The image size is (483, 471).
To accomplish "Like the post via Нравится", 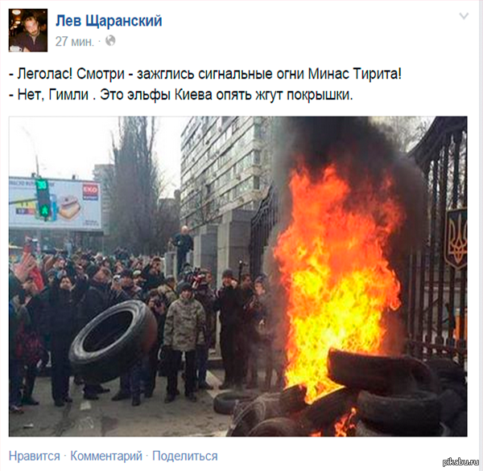I will click(34, 456).
